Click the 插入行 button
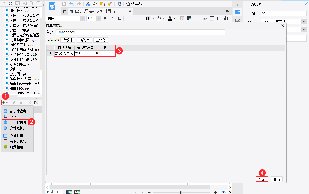Screen dimensions: 309x194 click(x=84, y=40)
